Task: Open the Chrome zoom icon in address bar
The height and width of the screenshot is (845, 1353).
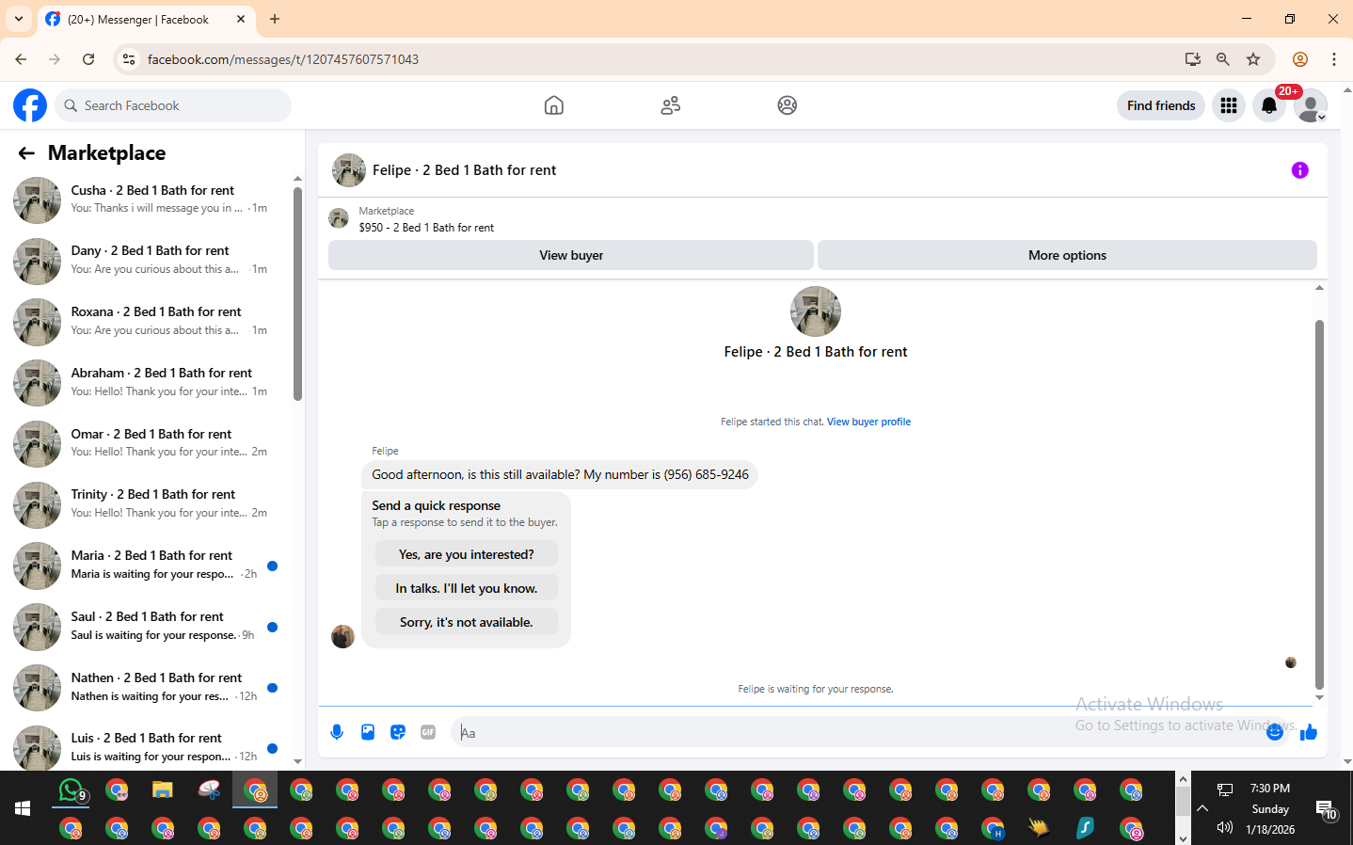Action: [x=1223, y=59]
